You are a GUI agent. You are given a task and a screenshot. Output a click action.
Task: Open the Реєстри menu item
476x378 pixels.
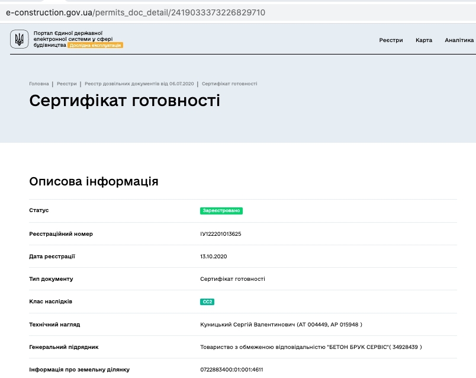(391, 40)
